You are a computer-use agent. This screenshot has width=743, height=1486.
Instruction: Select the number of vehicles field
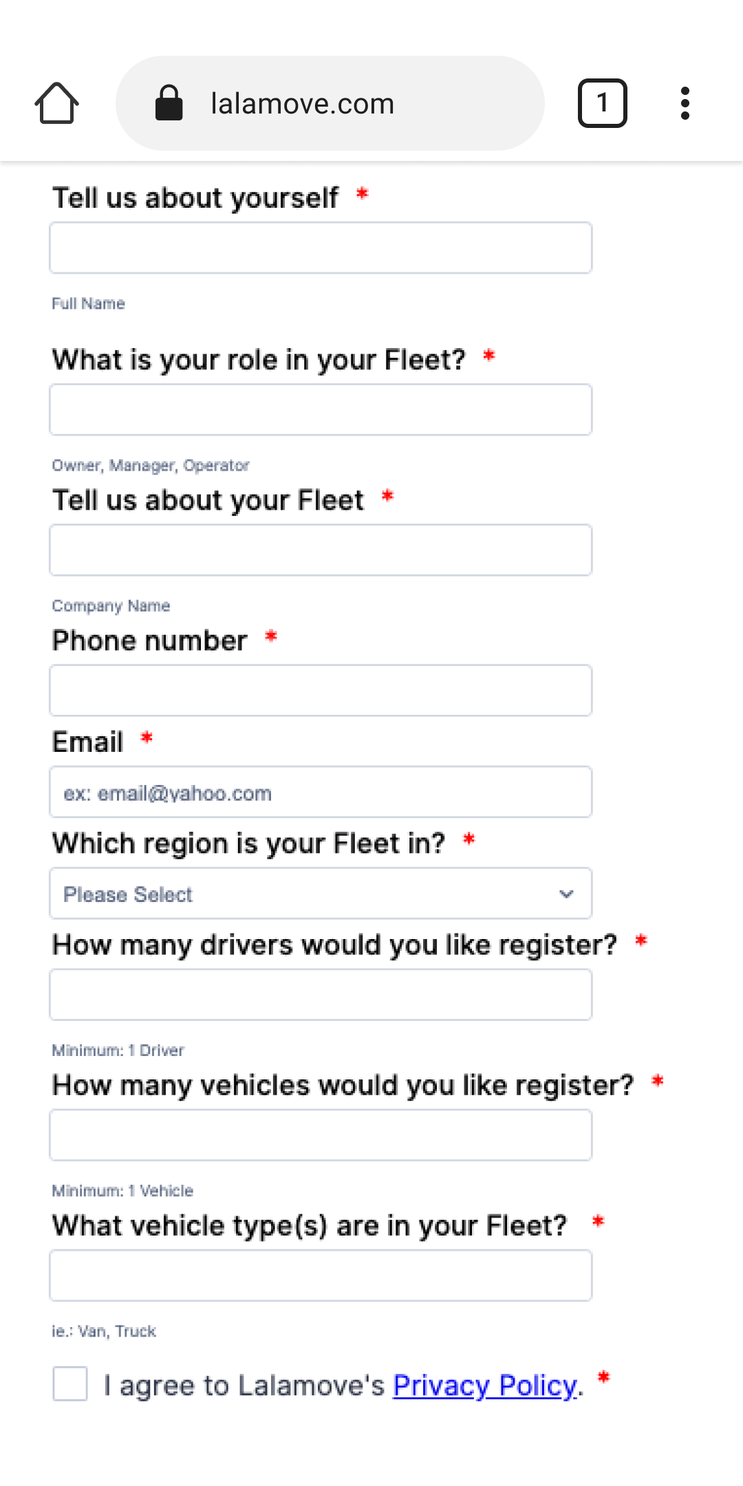321,1135
